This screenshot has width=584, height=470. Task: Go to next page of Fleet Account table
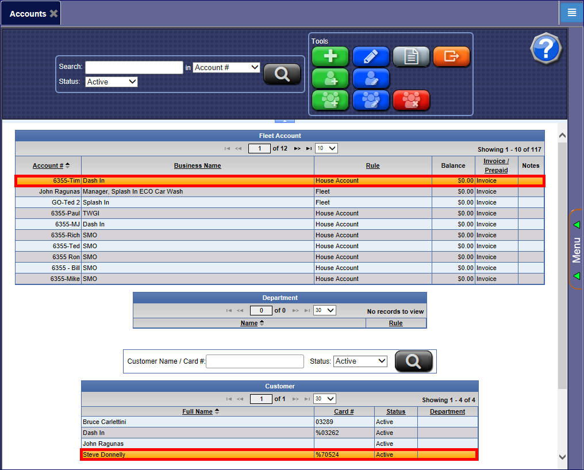pos(297,149)
